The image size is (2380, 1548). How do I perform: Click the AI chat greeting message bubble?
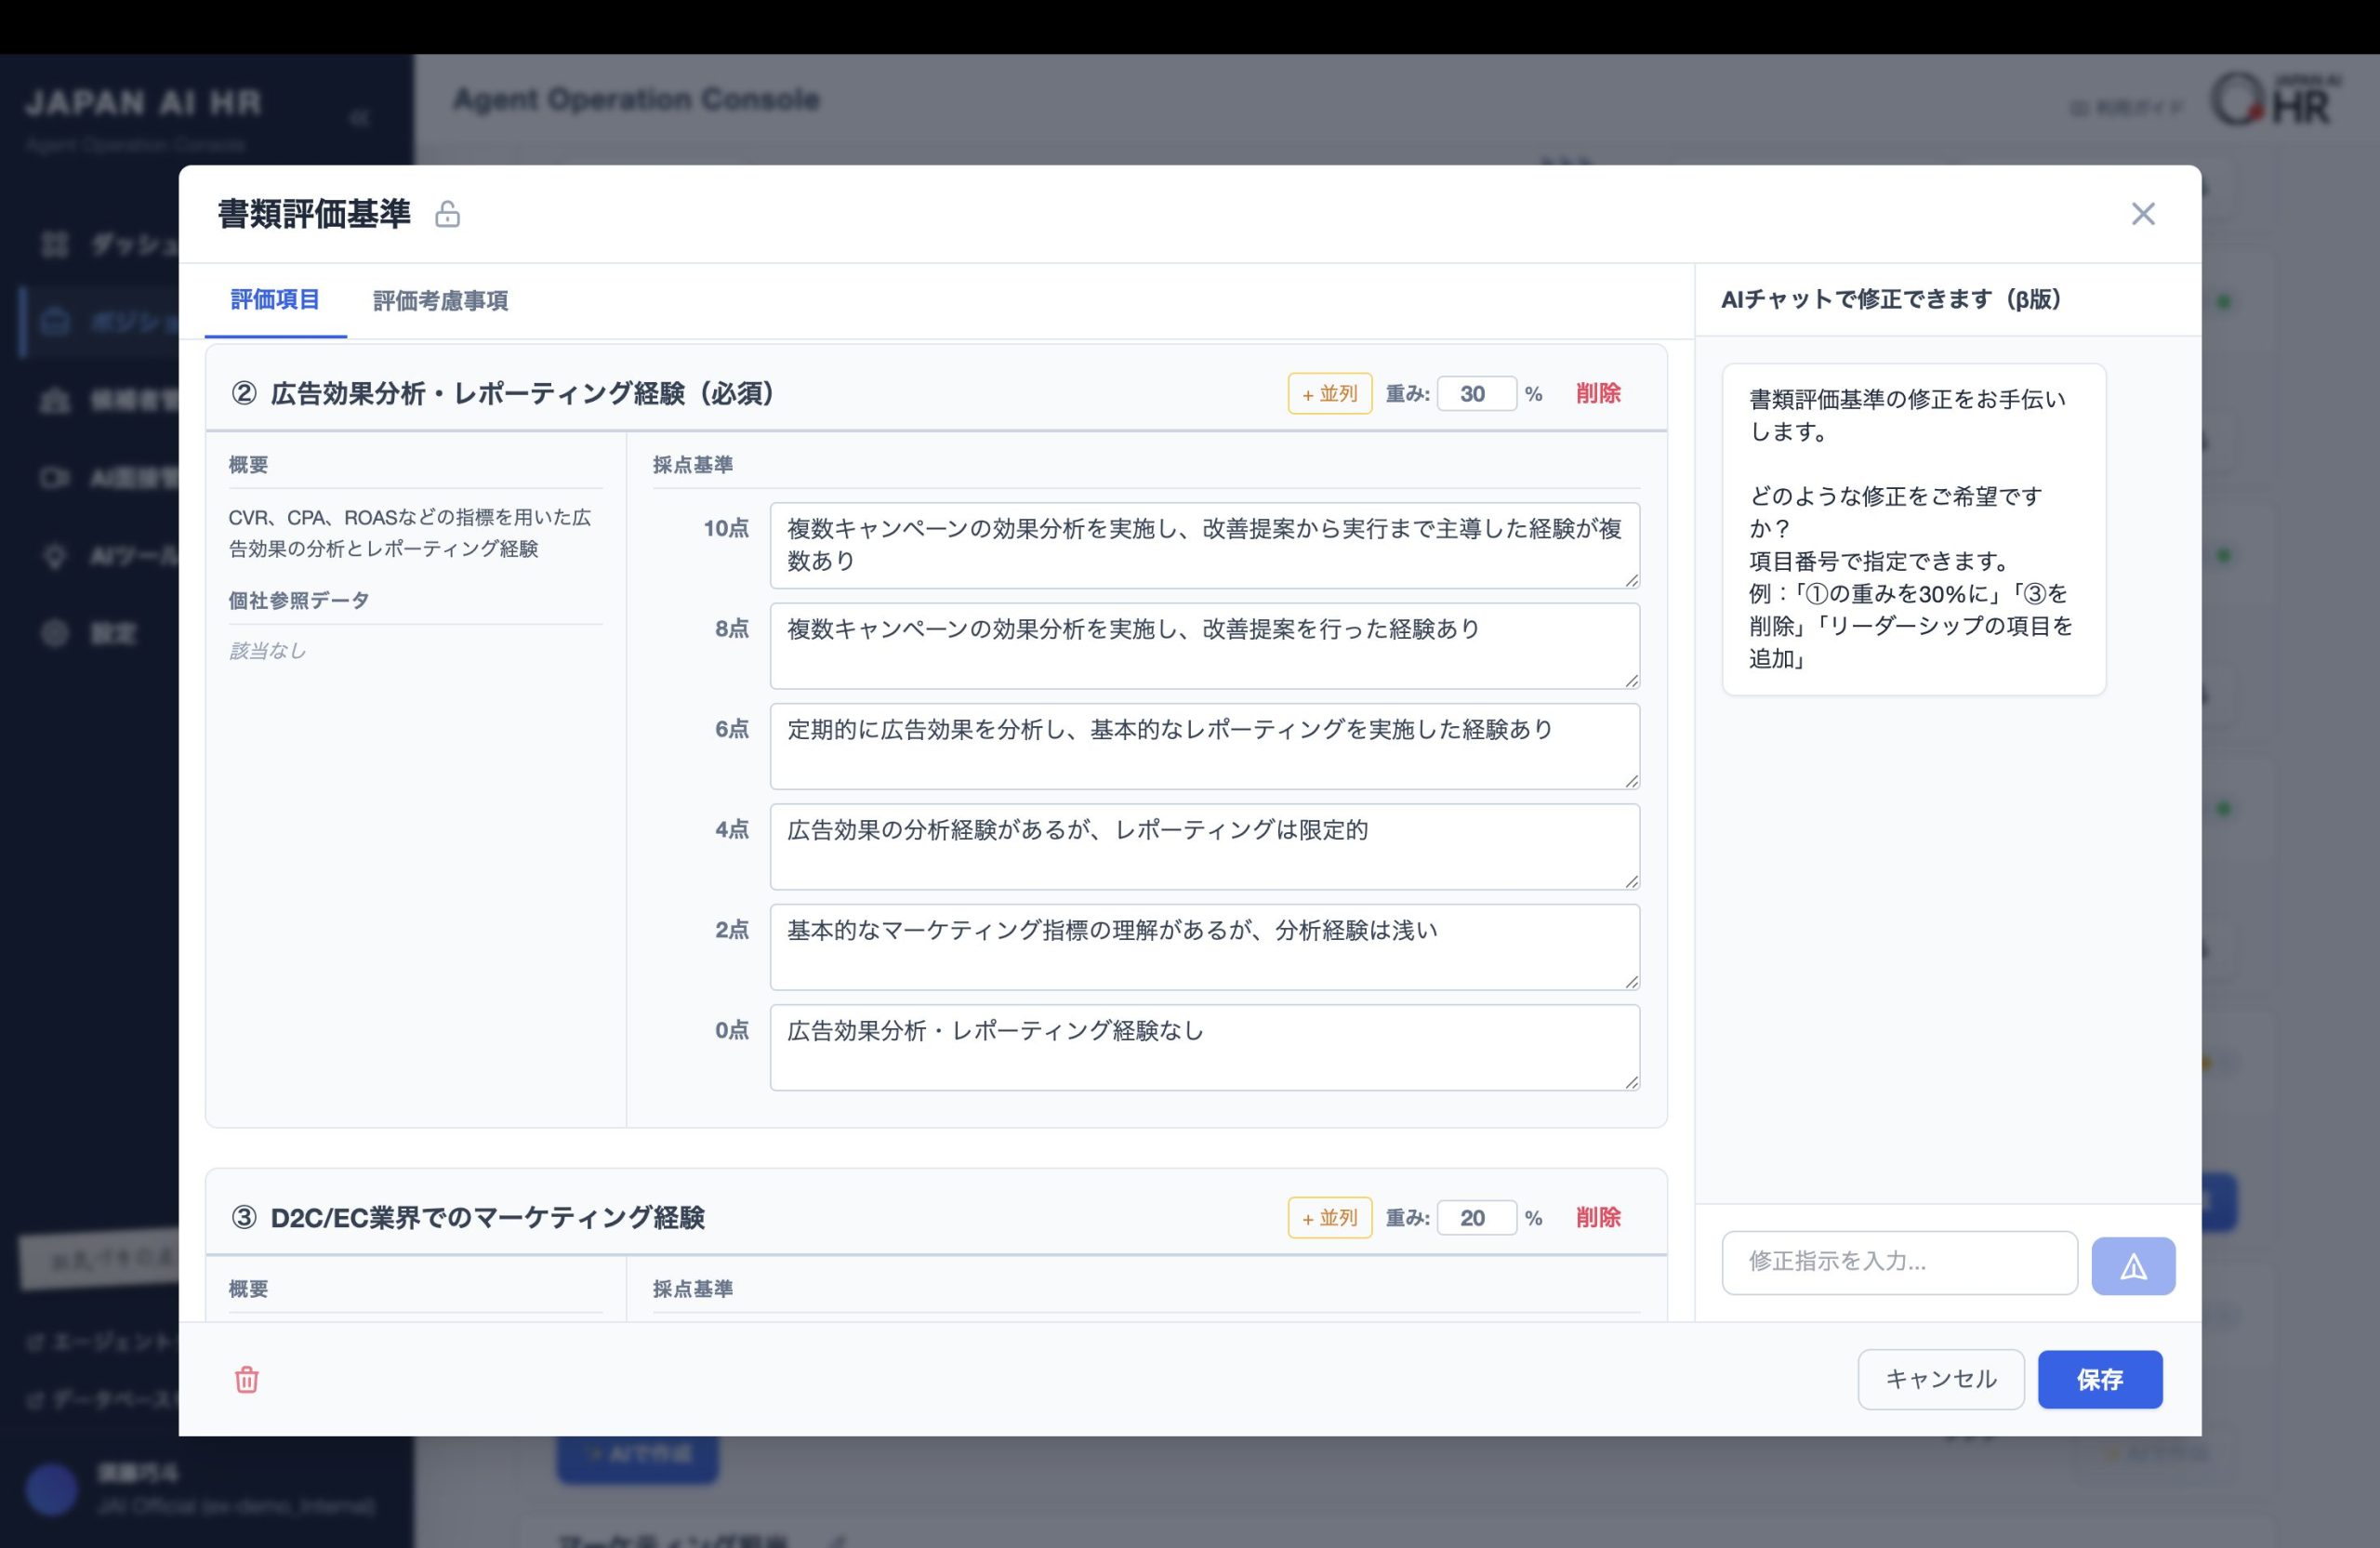pos(1914,529)
